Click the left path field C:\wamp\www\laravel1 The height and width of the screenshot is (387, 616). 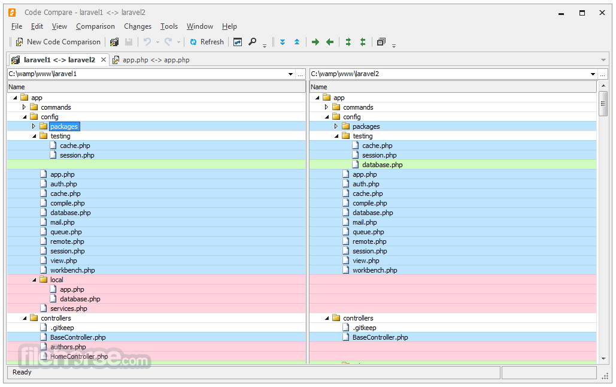(x=147, y=74)
